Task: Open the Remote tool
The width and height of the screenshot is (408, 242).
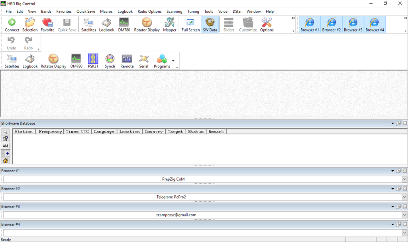Action: (x=127, y=61)
